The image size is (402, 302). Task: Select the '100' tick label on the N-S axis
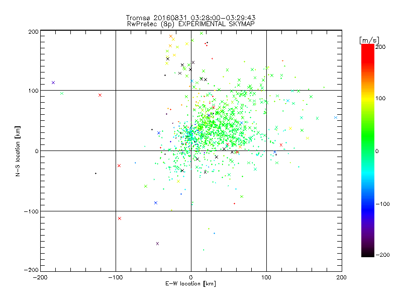pos(33,91)
